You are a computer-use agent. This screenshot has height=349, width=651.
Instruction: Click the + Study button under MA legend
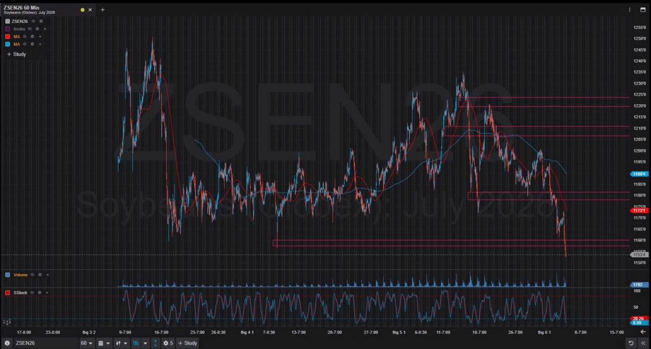point(16,54)
